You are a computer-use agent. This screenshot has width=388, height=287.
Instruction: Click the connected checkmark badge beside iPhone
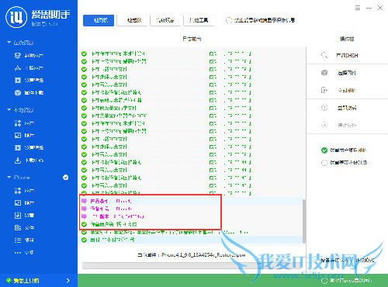66,178
